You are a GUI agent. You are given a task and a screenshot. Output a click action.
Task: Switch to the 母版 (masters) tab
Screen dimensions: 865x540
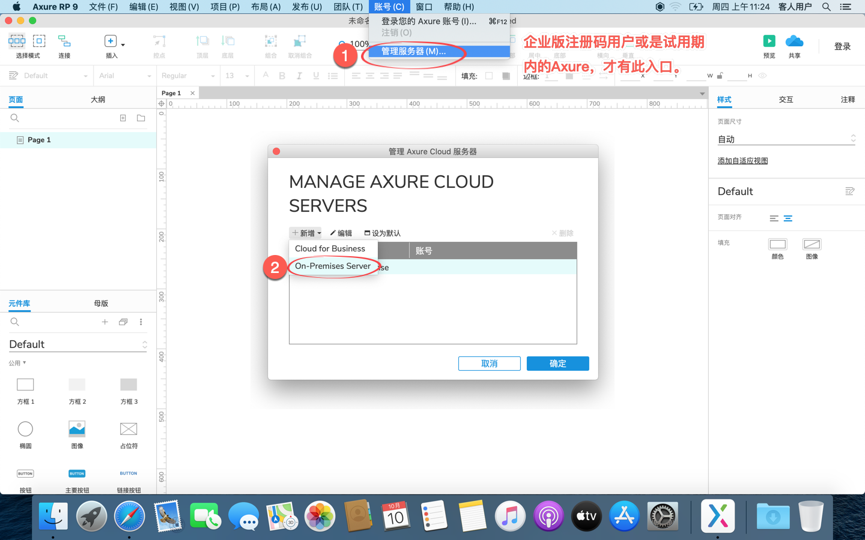coord(101,304)
